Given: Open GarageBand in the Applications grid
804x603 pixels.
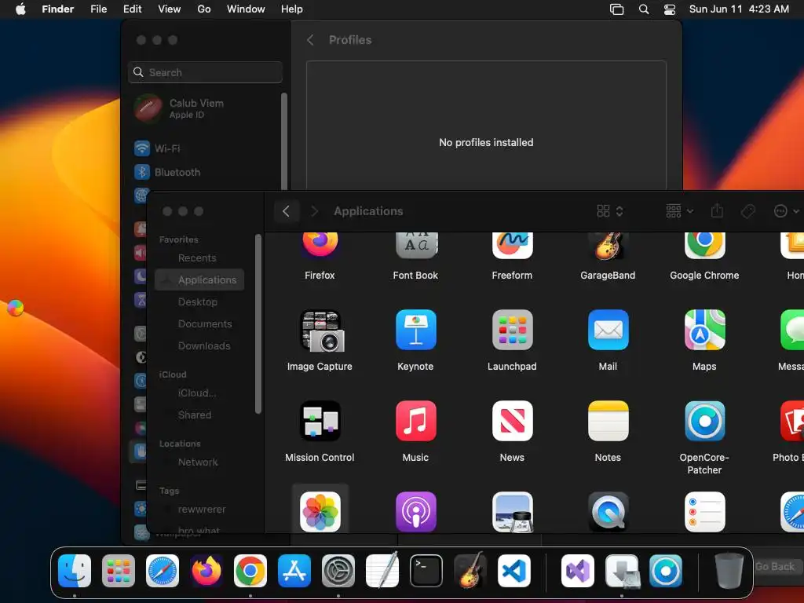Looking at the screenshot, I should pos(608,245).
